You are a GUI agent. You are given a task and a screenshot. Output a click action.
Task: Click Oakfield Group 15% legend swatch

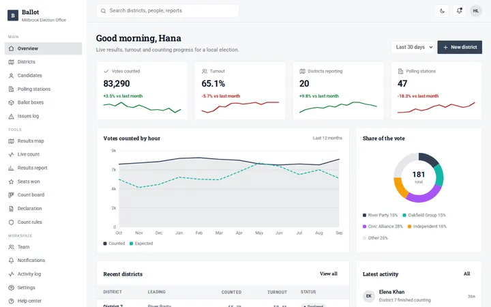404,215
